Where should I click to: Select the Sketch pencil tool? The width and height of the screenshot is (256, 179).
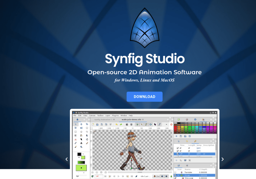coord(87,143)
